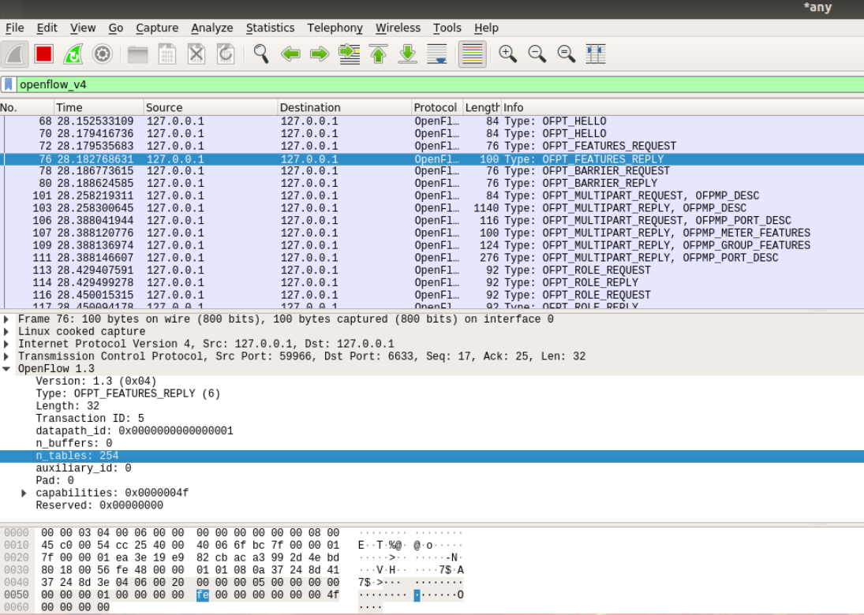Go back in packet history
Viewport: 864px width, 615px height.
point(290,54)
